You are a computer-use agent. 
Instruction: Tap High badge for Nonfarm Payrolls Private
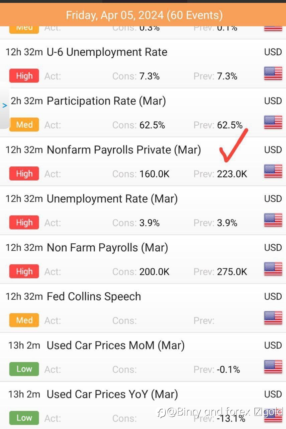tap(24, 174)
